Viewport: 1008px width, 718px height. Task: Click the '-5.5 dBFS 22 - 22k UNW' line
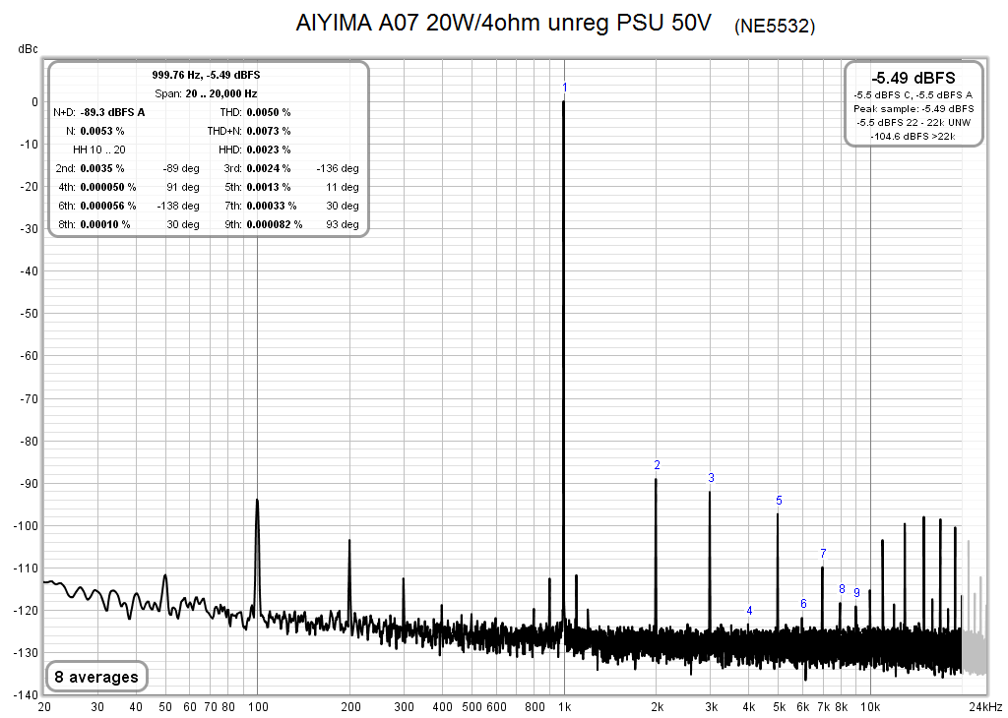[913, 122]
